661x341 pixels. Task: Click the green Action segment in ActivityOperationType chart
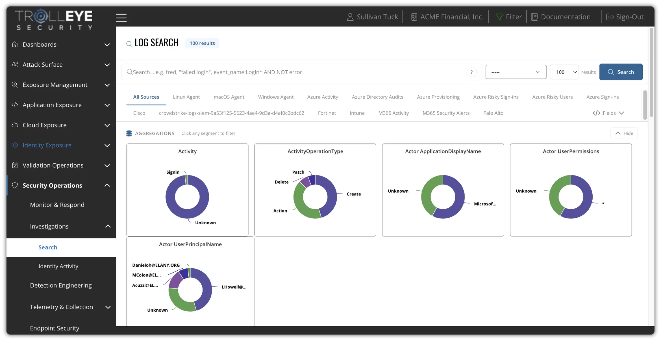(300, 205)
